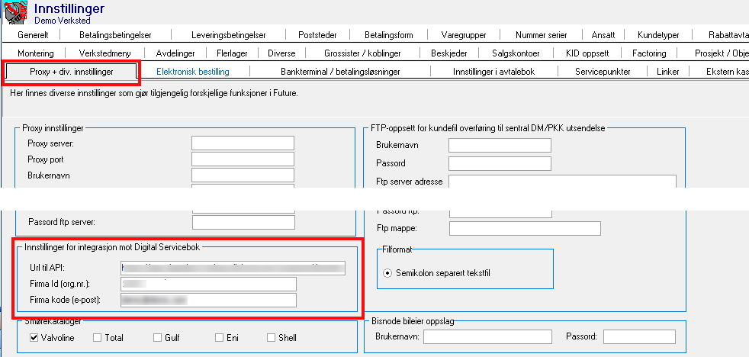
Task: Go to the Diverse tab
Action: tap(281, 53)
